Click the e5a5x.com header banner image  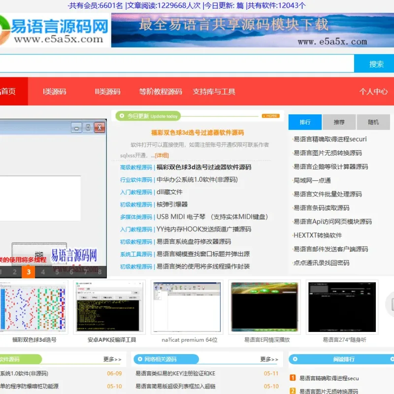click(253, 30)
